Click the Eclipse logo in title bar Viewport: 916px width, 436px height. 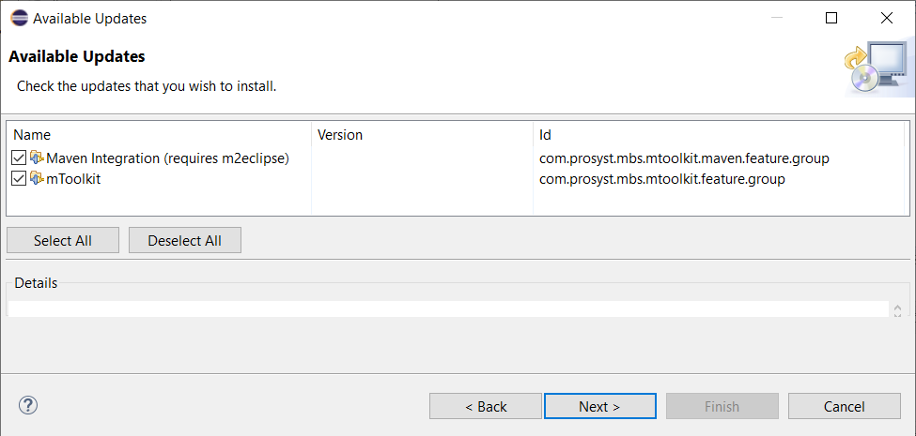19,18
